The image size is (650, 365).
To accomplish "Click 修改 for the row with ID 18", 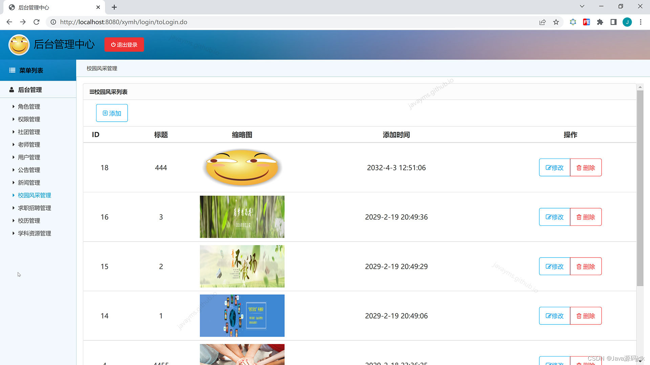I will pos(555,168).
